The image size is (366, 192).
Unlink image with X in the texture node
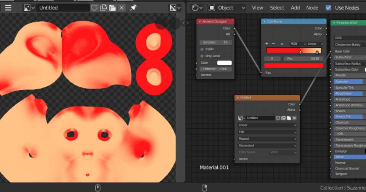click(x=294, y=118)
